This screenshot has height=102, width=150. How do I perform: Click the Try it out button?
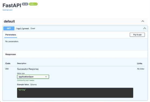coord(137,35)
